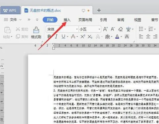Select the 格式刷 format painter
Screen dimensions: 159x124
pyautogui.click(x=36, y=33)
